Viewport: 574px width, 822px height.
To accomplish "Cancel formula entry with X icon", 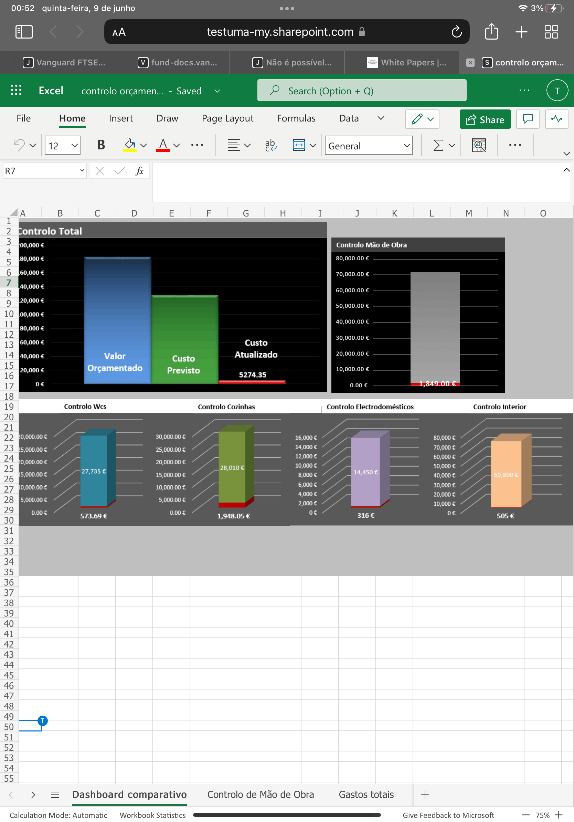I will click(x=100, y=171).
